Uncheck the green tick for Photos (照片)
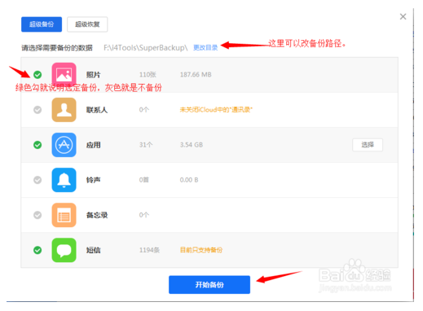Image resolution: width=423 pixels, height=311 pixels. click(37, 74)
